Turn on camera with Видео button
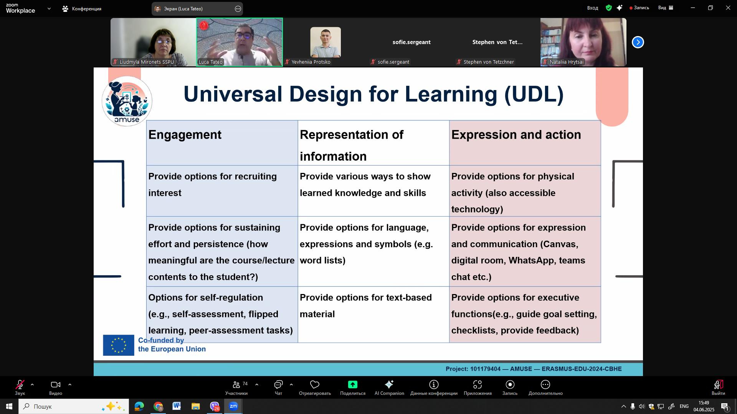The width and height of the screenshot is (737, 414). coord(56,388)
